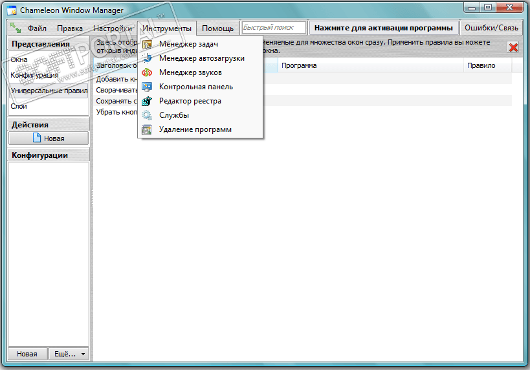Choose Службы menu entry

pos(201,115)
